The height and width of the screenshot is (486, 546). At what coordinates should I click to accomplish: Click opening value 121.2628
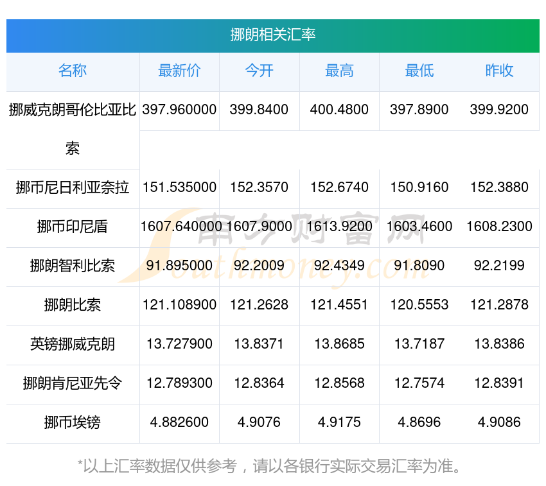tap(259, 305)
